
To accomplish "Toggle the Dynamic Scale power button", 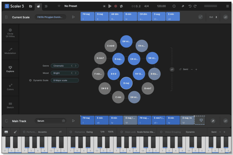I will point(30,80).
